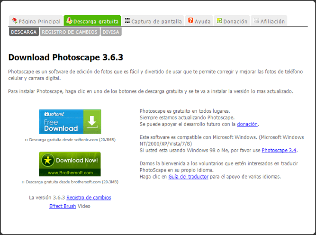The width and height of the screenshot is (316, 235).
Task: Open the DIVISA sub-tab
Action: [111, 32]
